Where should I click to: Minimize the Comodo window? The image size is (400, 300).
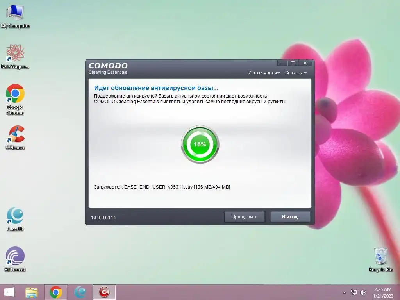pos(283,63)
